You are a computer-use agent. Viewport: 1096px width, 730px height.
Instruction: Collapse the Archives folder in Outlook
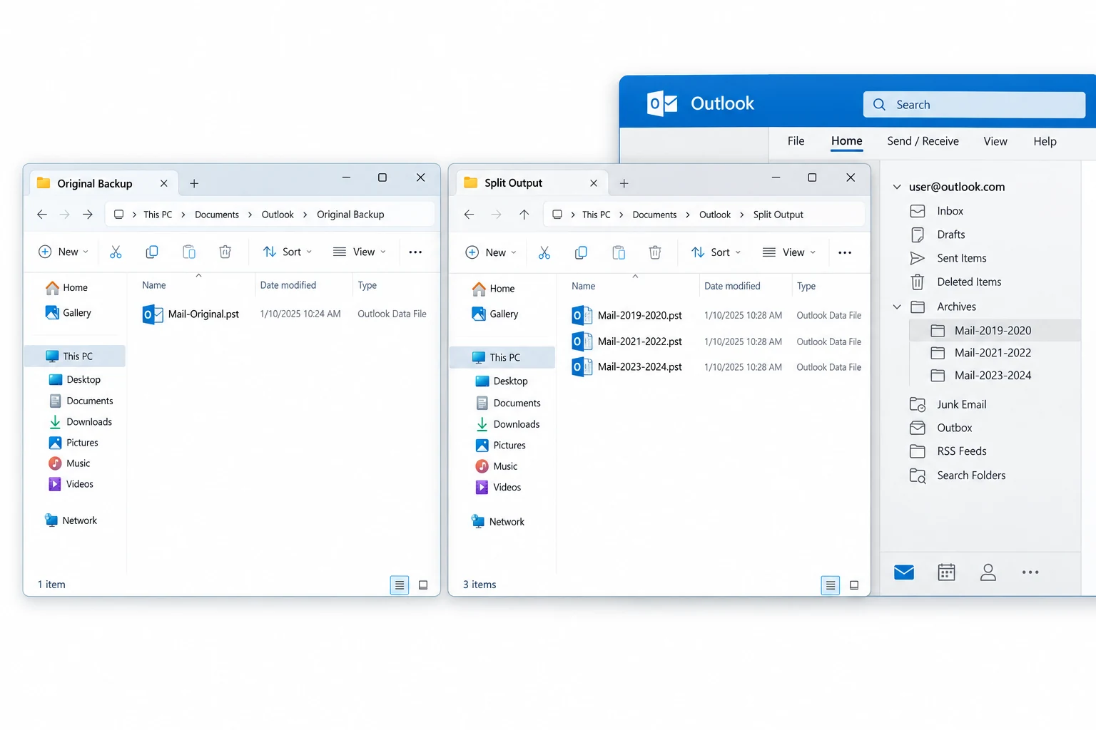point(897,307)
